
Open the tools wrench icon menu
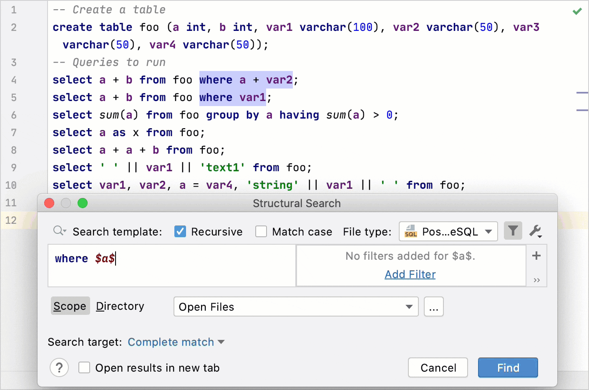click(x=536, y=231)
